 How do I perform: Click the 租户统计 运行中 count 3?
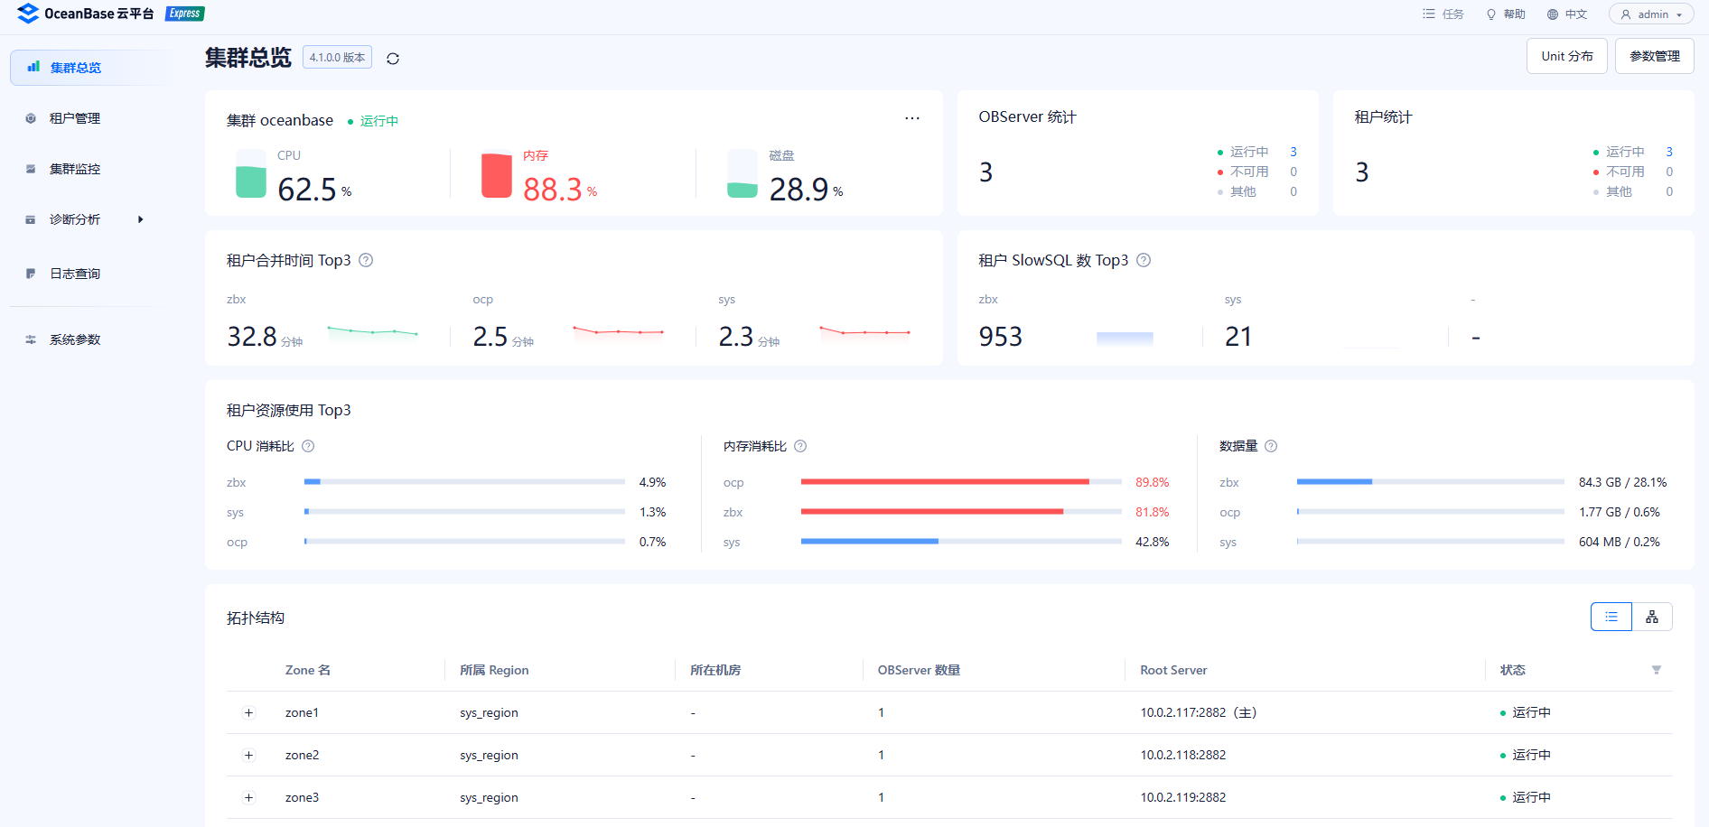point(1669,152)
